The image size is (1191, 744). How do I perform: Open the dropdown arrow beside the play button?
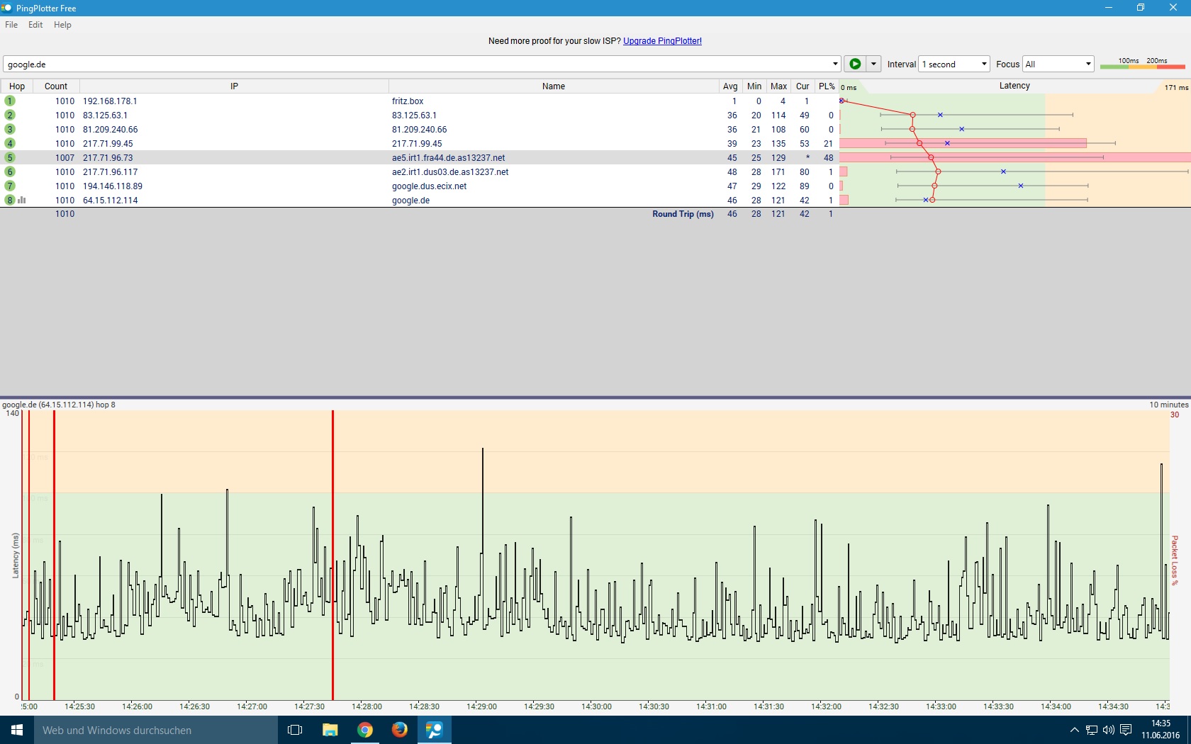pyautogui.click(x=873, y=64)
